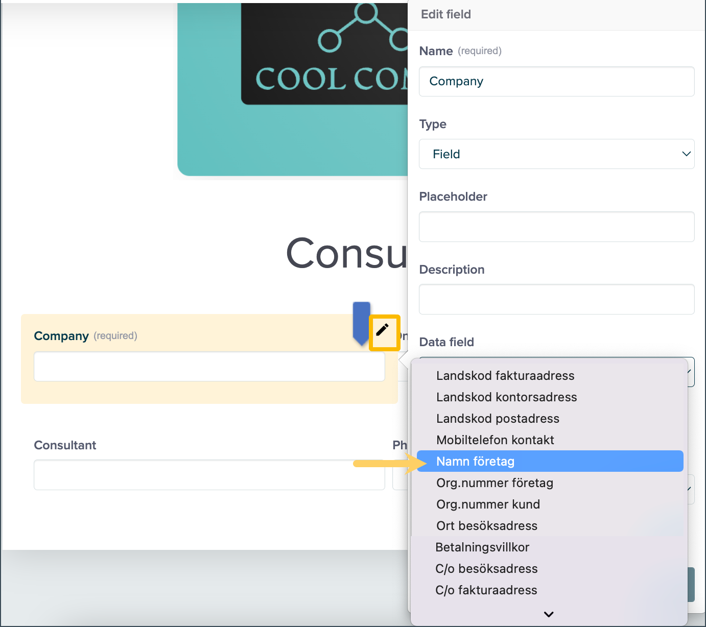Click the pencil edit icon on Company field
706x627 pixels.
[x=383, y=330]
